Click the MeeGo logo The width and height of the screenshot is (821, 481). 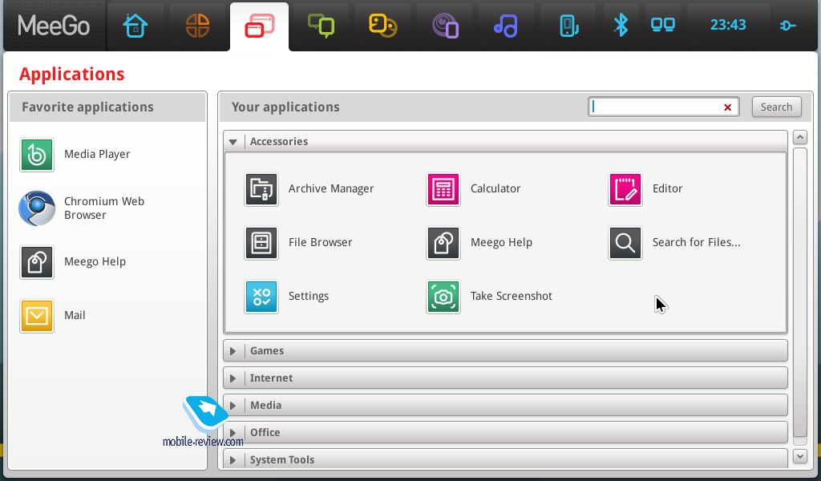coord(54,25)
